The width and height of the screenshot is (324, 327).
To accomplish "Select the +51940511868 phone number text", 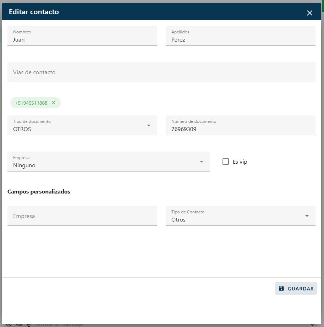I will pyautogui.click(x=31, y=103).
